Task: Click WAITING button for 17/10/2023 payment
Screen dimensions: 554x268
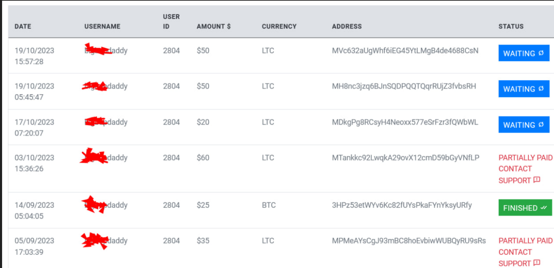Action: [524, 125]
